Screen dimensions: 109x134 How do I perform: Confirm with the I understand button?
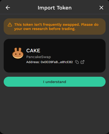(55, 82)
